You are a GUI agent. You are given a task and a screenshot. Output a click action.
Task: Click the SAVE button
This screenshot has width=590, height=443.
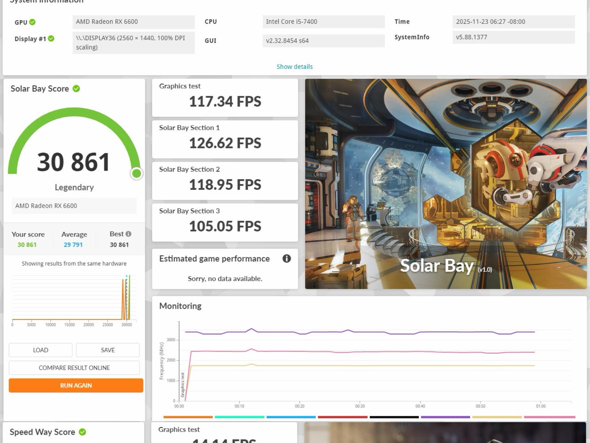108,350
